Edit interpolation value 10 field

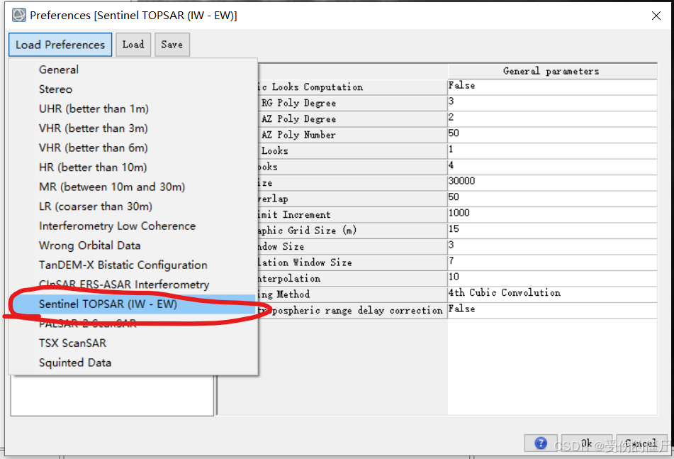pos(552,277)
